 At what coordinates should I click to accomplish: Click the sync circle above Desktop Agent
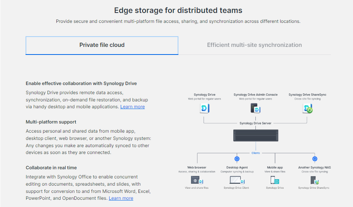pos(237,159)
